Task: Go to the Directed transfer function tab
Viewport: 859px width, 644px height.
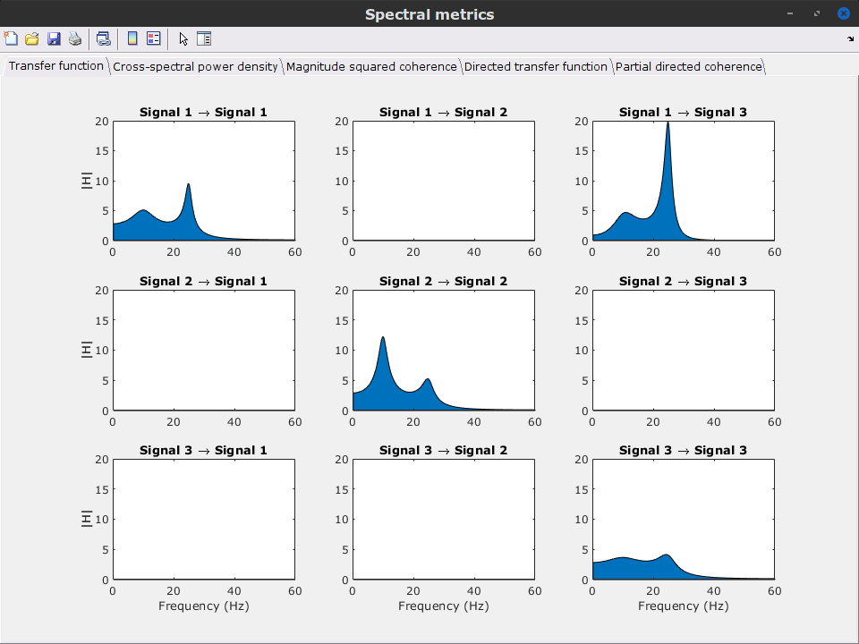Action: (535, 67)
